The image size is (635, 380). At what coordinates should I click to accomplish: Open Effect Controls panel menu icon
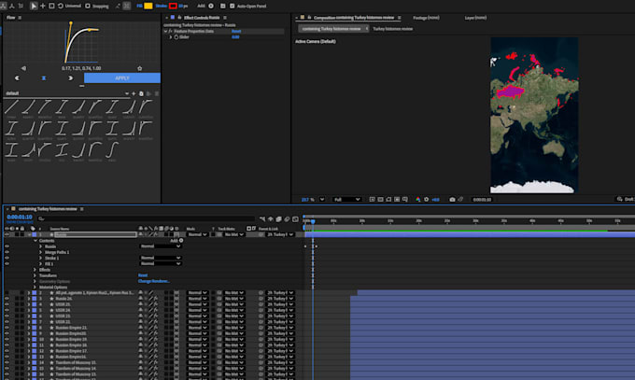[225, 18]
